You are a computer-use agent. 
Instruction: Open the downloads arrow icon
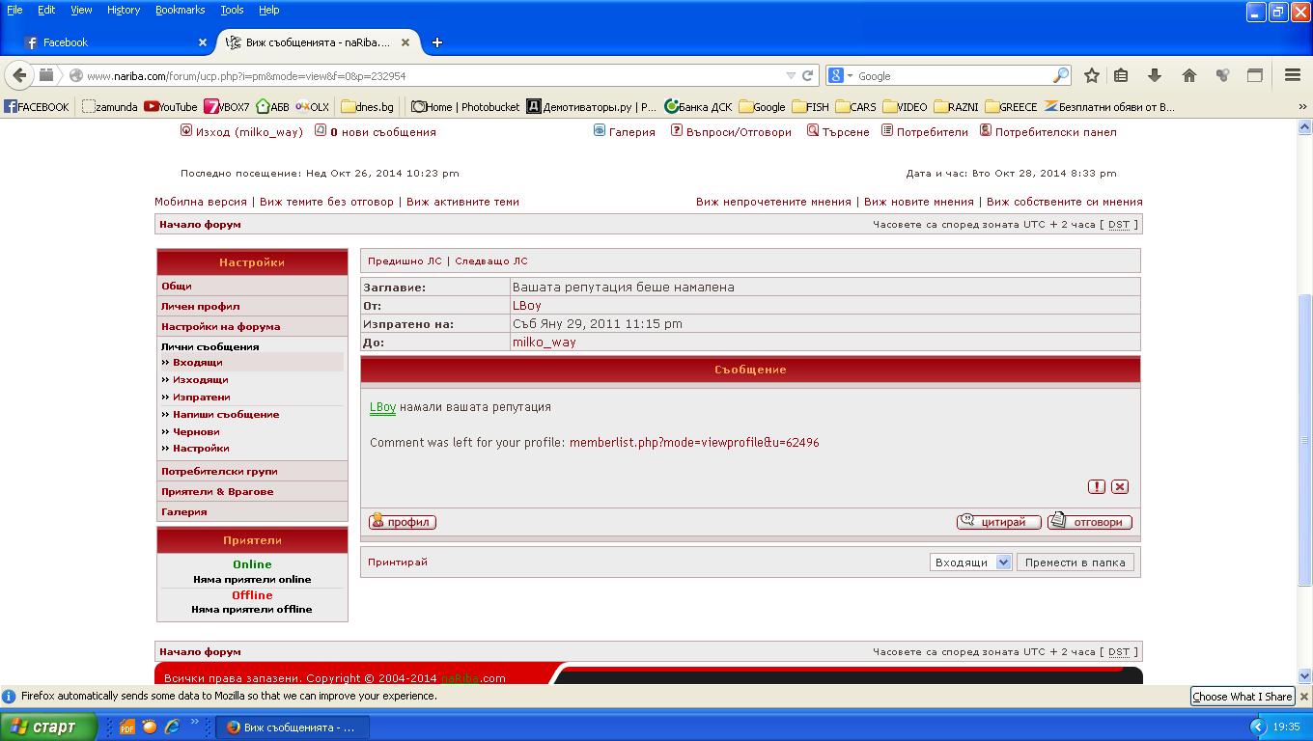tap(1154, 75)
